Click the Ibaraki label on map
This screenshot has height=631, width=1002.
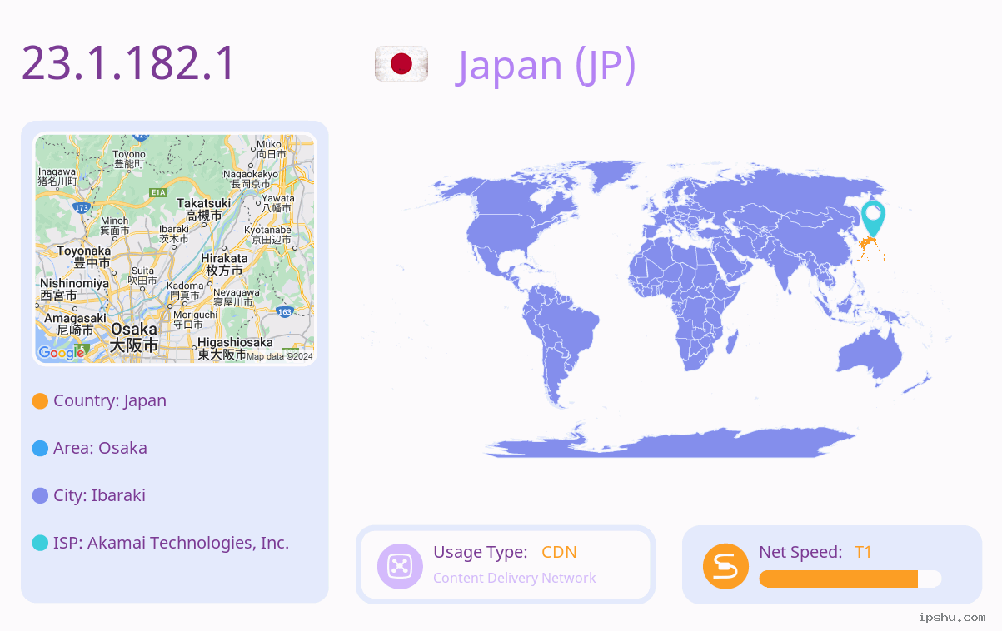coord(174,233)
